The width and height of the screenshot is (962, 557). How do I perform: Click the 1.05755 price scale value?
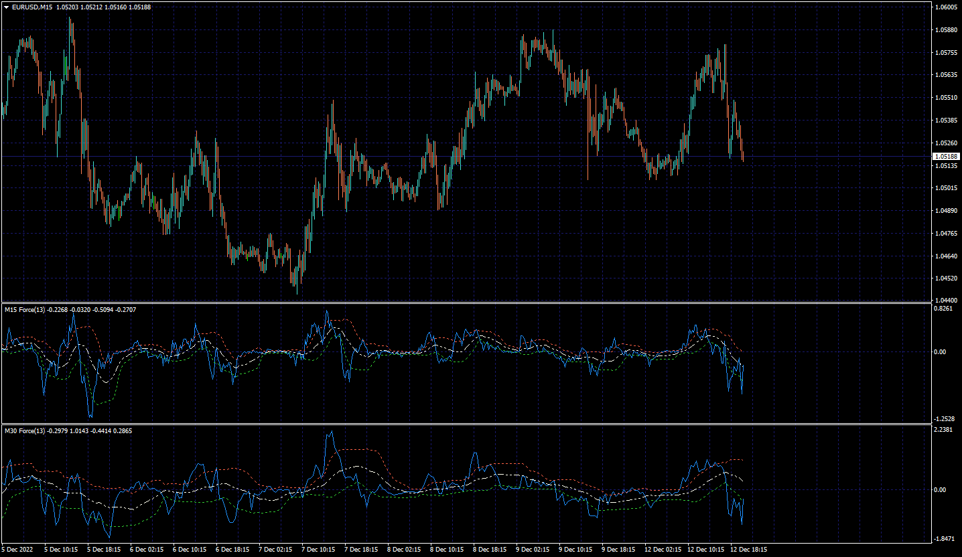click(x=947, y=53)
